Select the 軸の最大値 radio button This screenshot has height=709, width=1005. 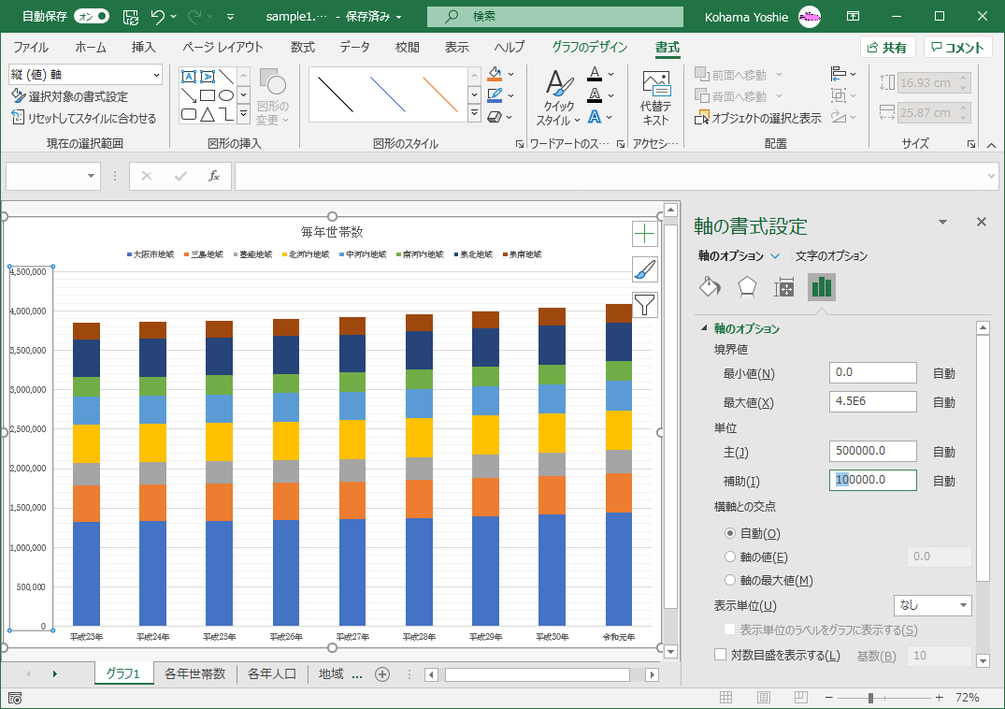tap(731, 580)
